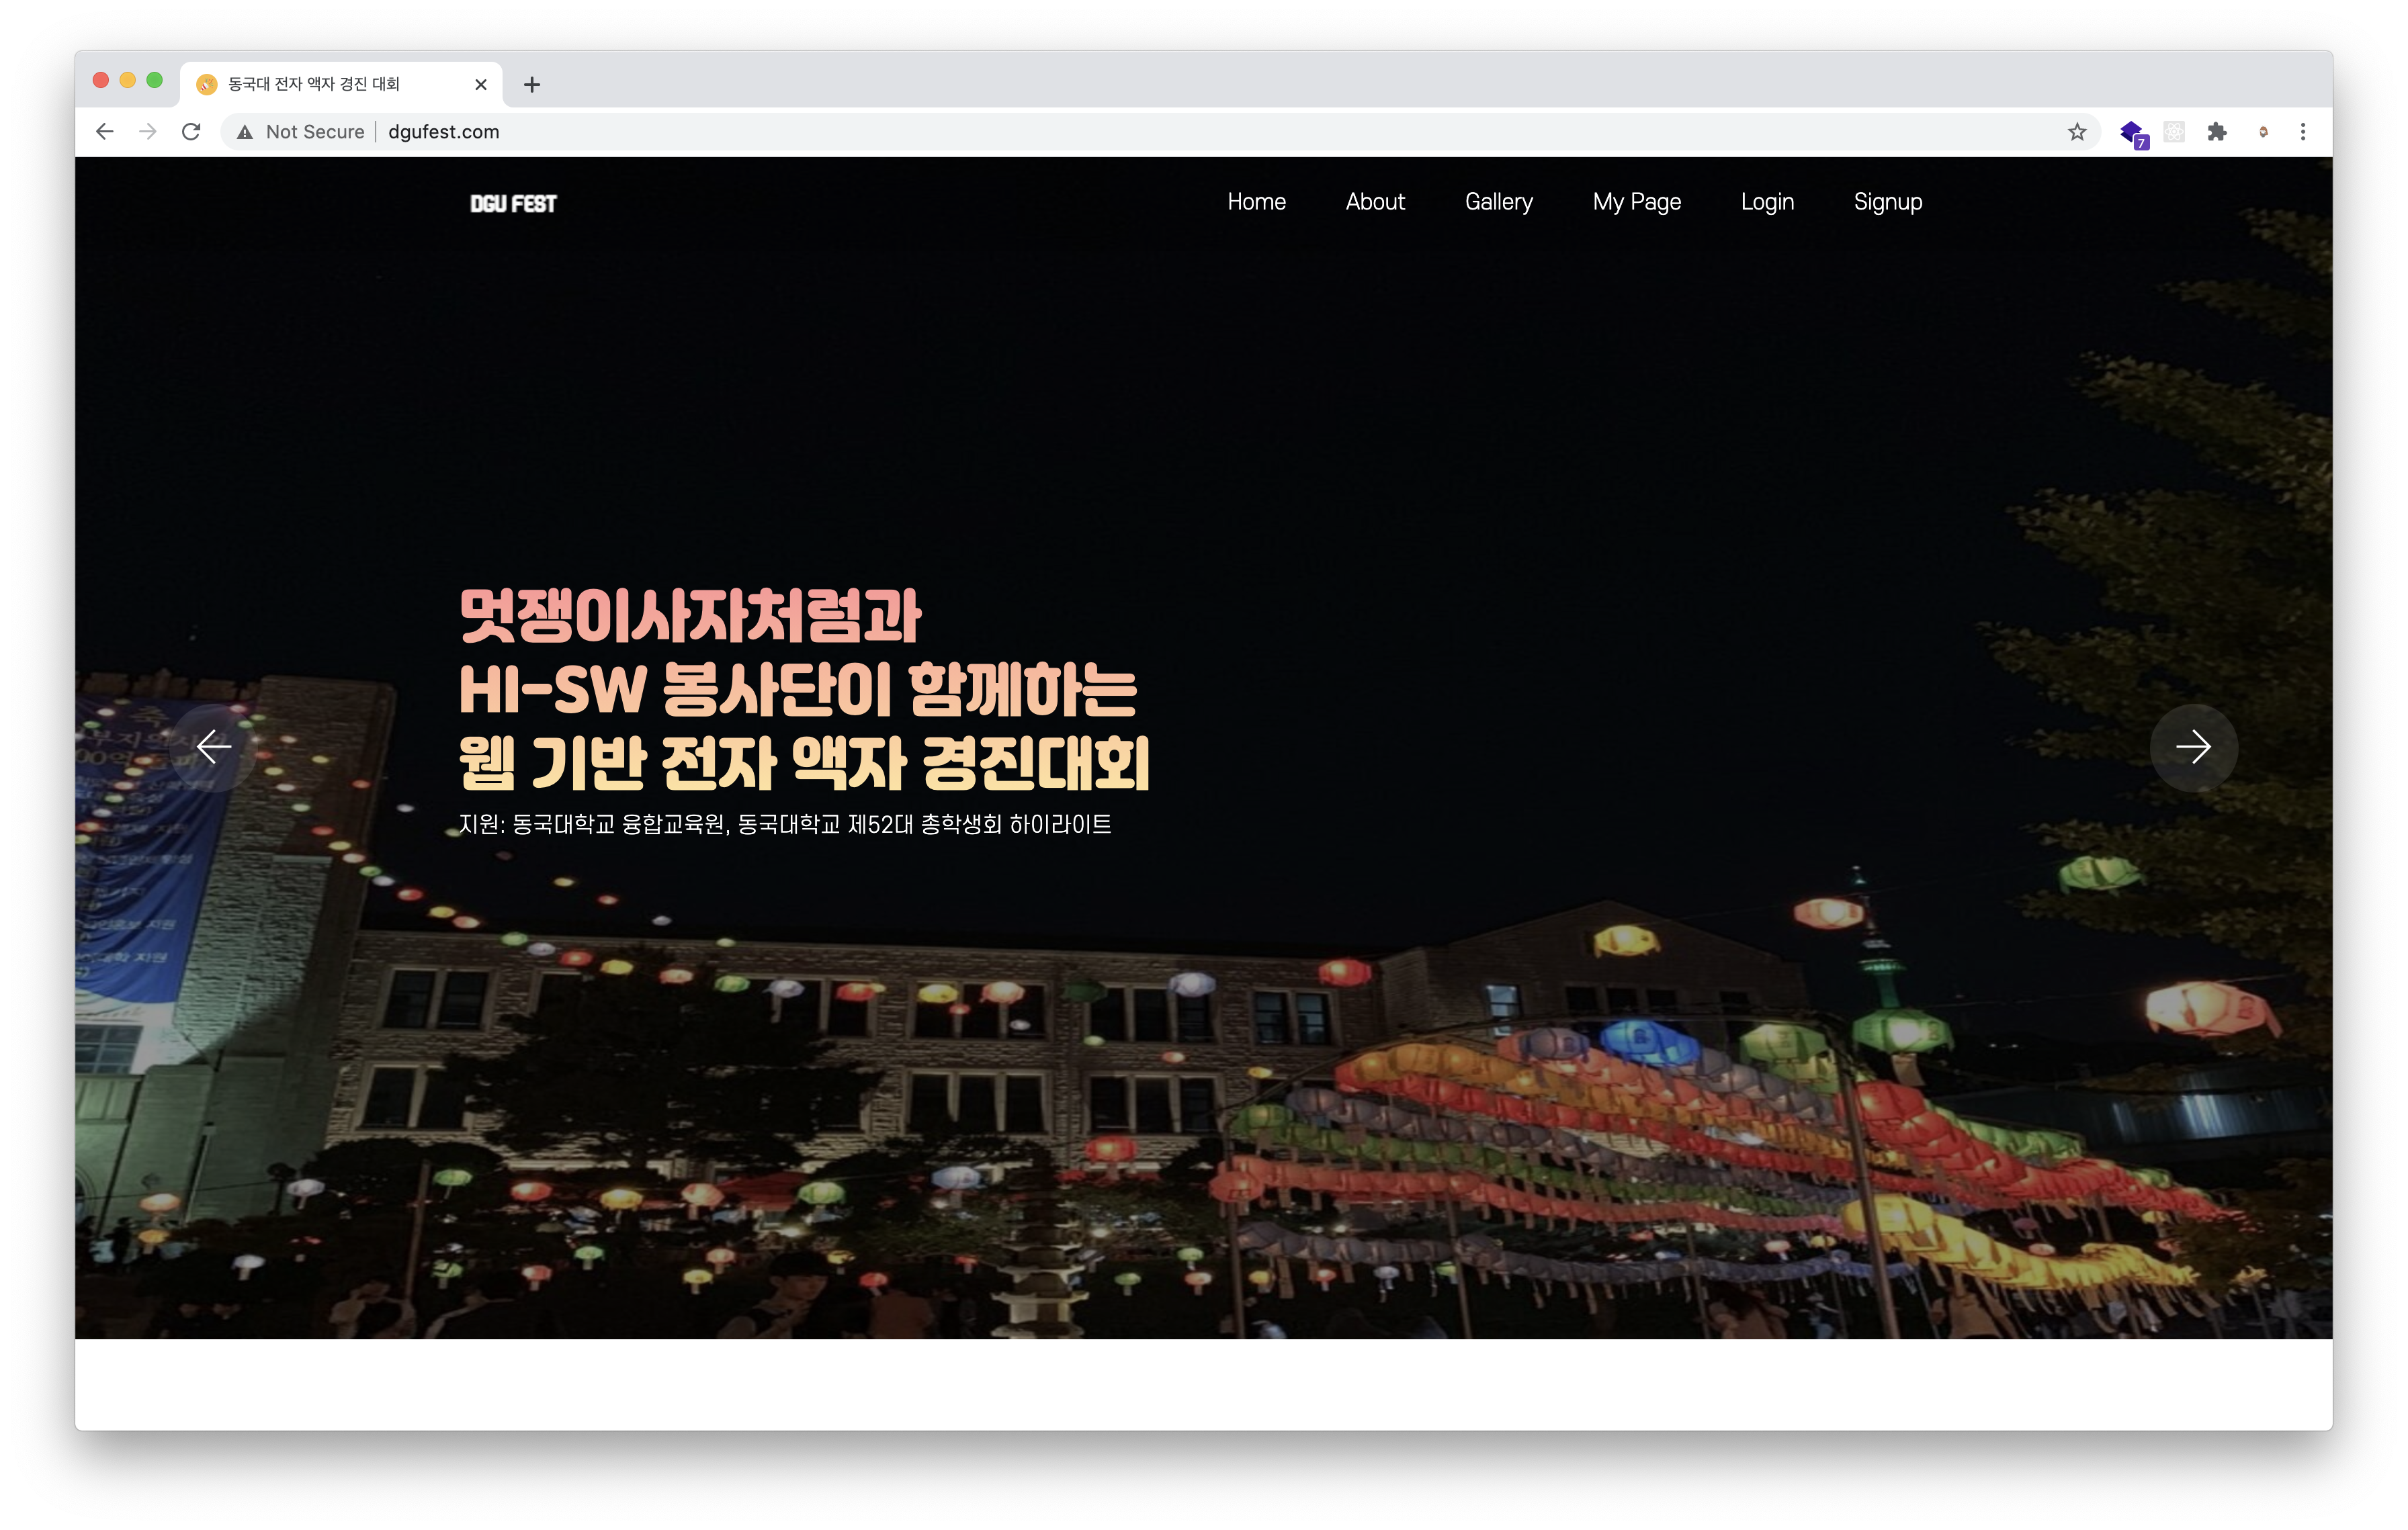Screen dimensions: 2408x1530
Task: Advance carousel with right arrow button
Action: pos(2193,748)
